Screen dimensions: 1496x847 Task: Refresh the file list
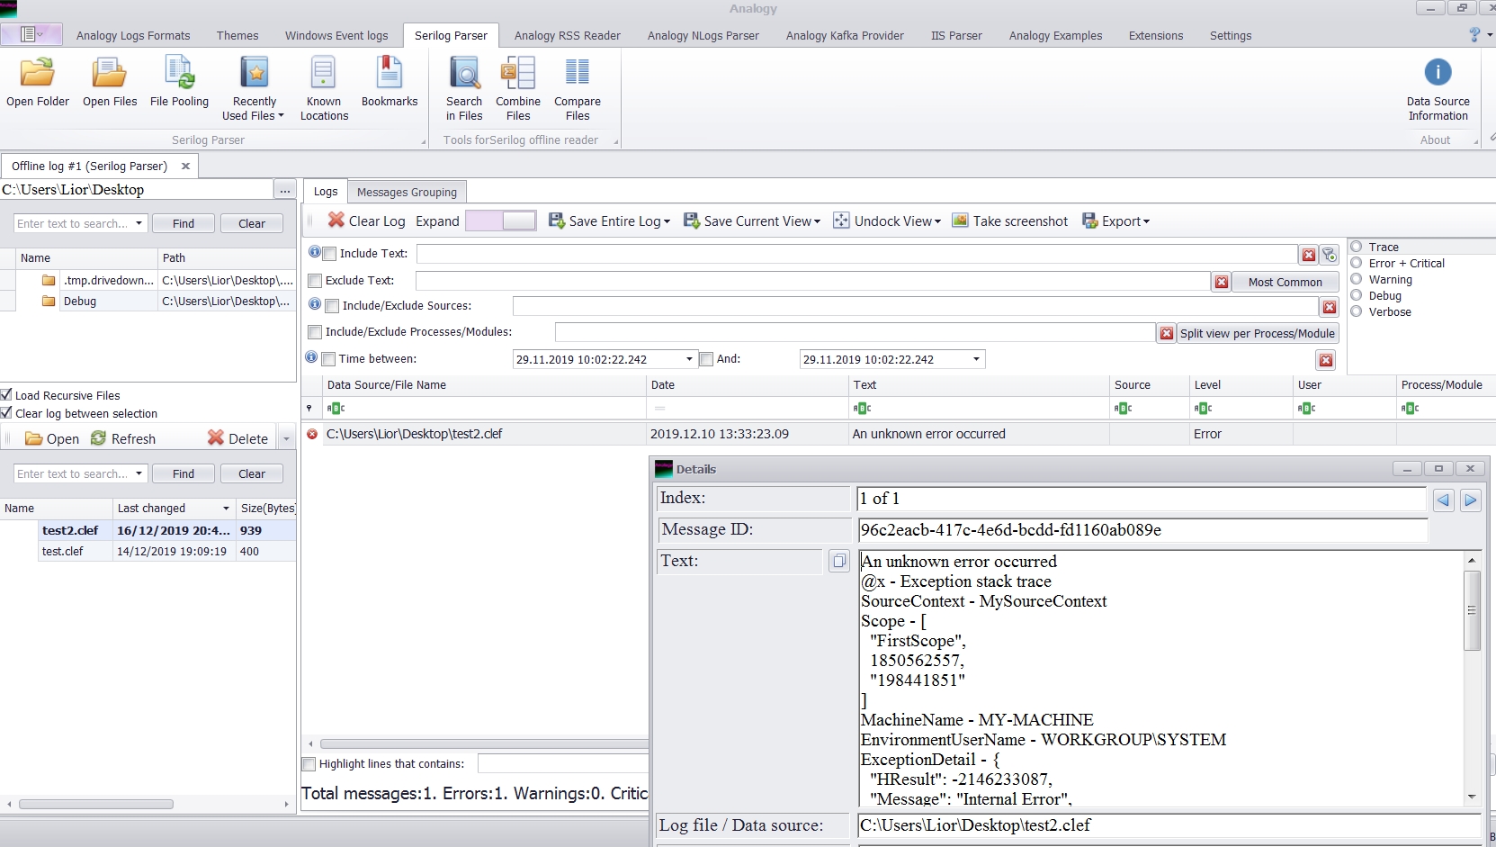tap(123, 438)
